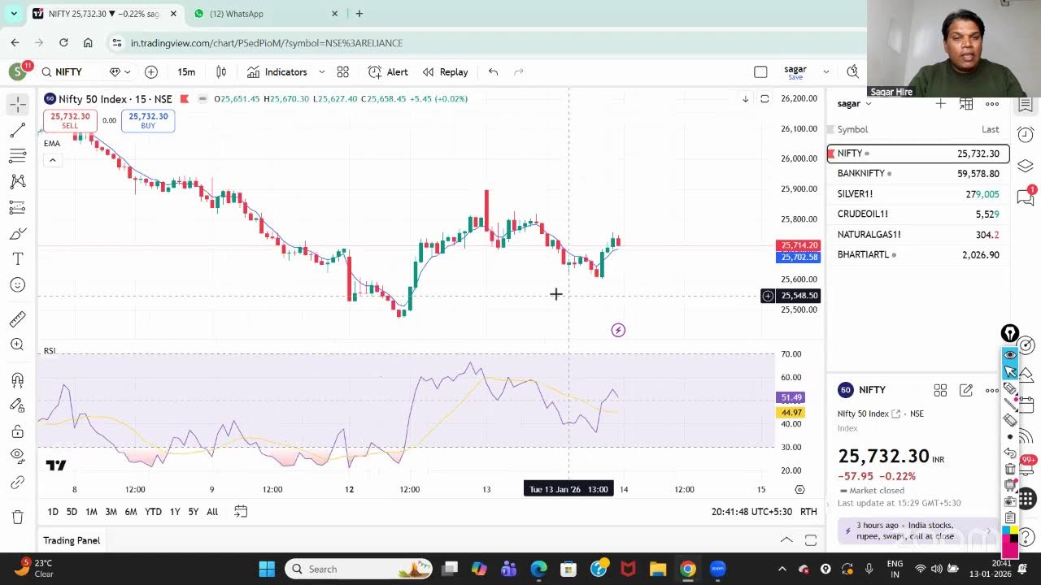Activate the zoom in tool
1041x585 pixels.
click(17, 344)
